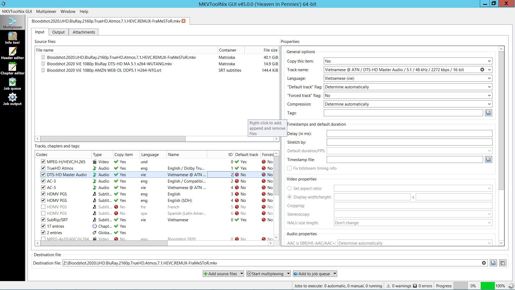
Task: Click the audio icon for TrueHD Atmos track
Action: [x=95, y=168]
